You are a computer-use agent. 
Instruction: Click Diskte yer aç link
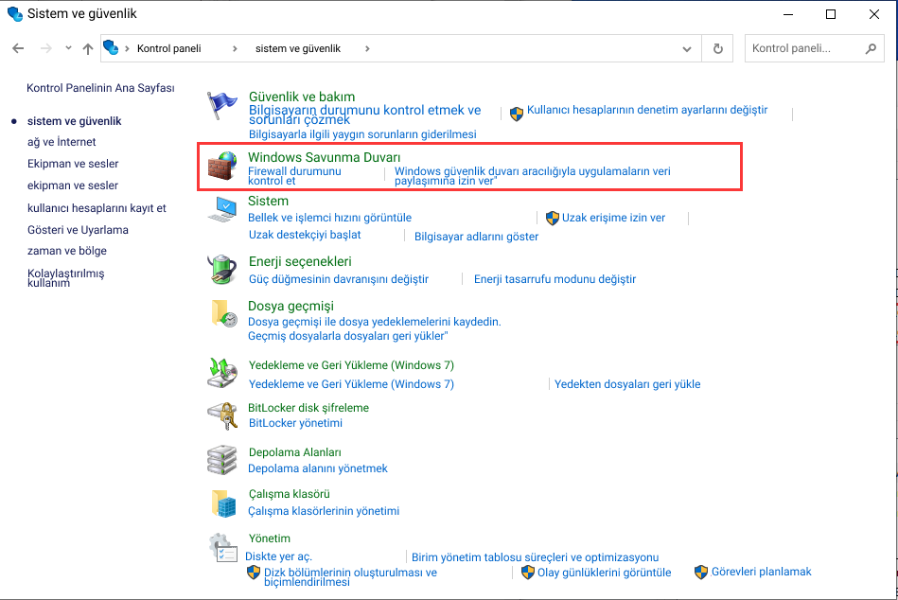coord(278,556)
